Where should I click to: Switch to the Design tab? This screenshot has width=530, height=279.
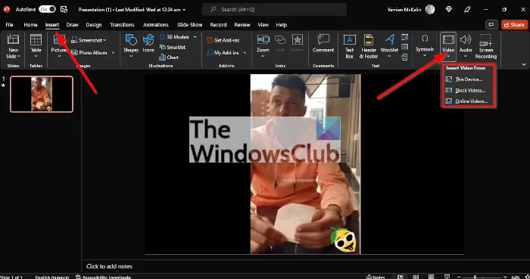(94, 25)
